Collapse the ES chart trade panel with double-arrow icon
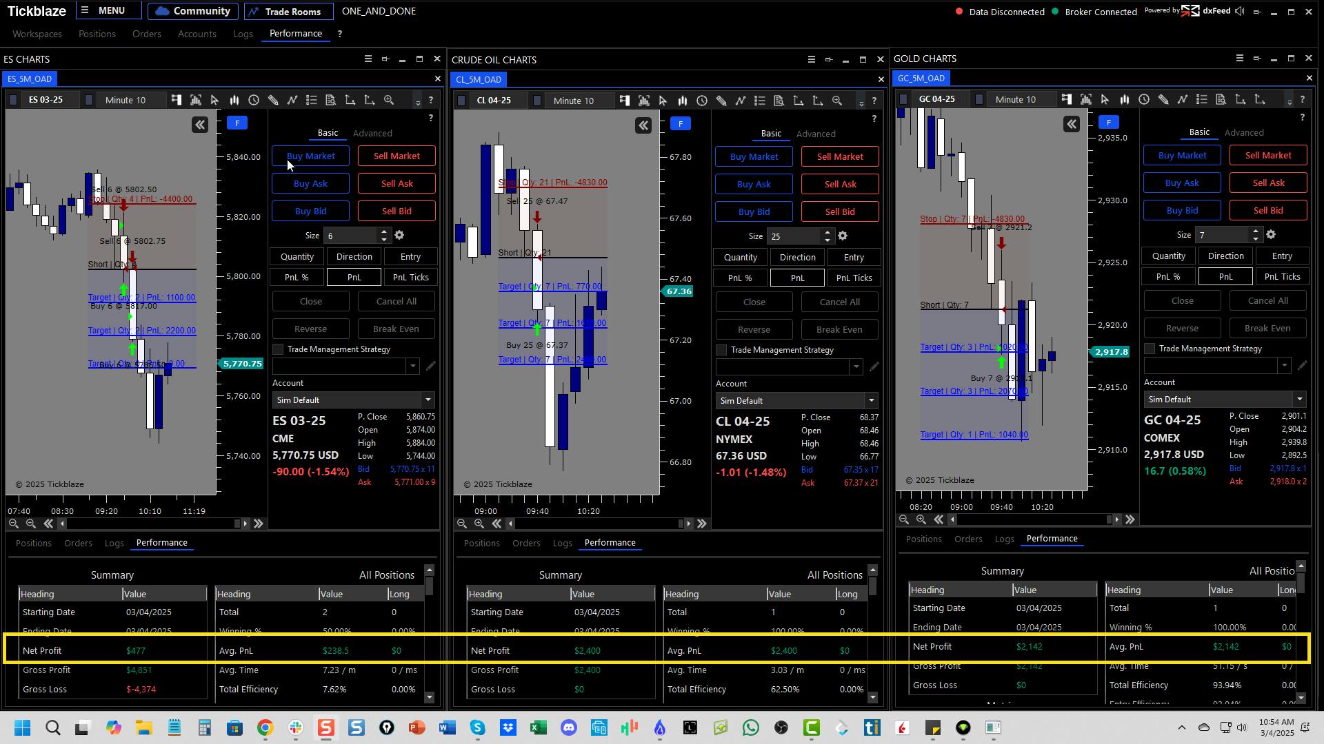Screen dimensions: 1324x744 [200, 125]
